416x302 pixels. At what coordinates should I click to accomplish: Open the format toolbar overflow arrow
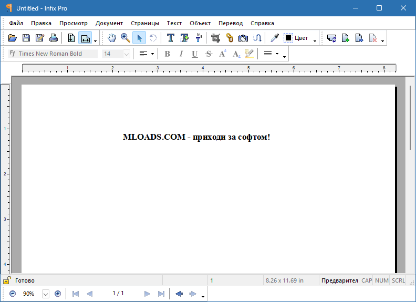tap(284, 57)
